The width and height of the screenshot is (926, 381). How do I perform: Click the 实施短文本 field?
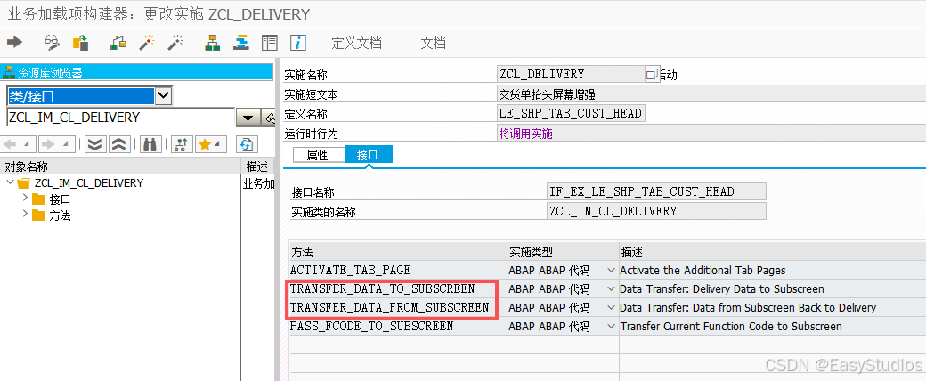711,93
